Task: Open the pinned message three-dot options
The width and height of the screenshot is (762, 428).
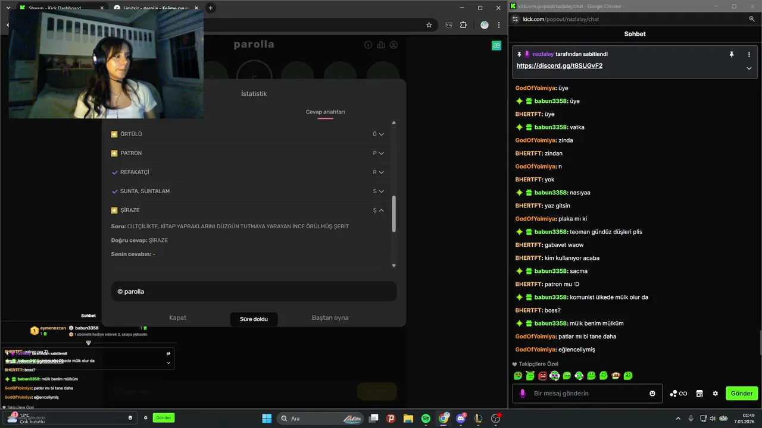Action: click(749, 54)
